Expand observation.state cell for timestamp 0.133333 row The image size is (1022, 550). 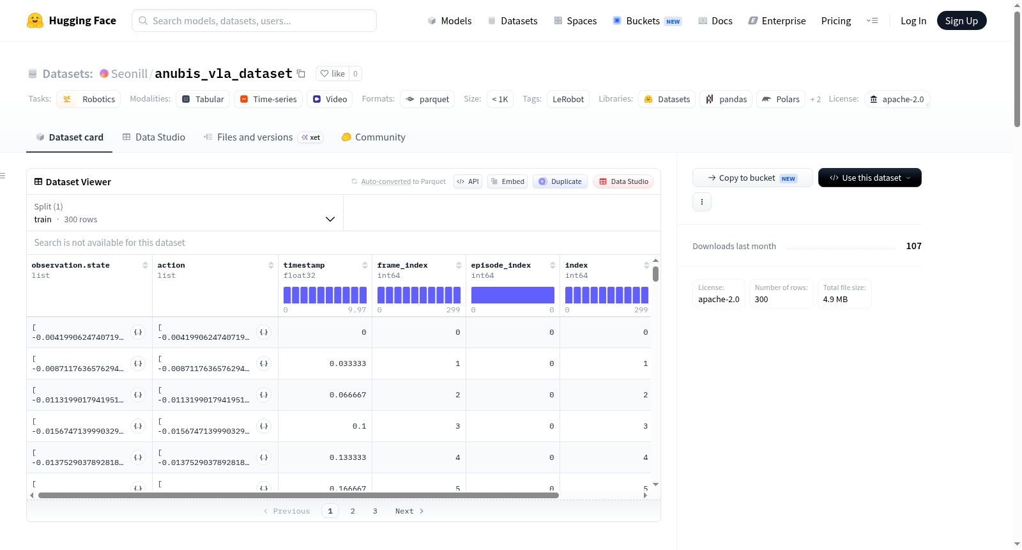138,457
